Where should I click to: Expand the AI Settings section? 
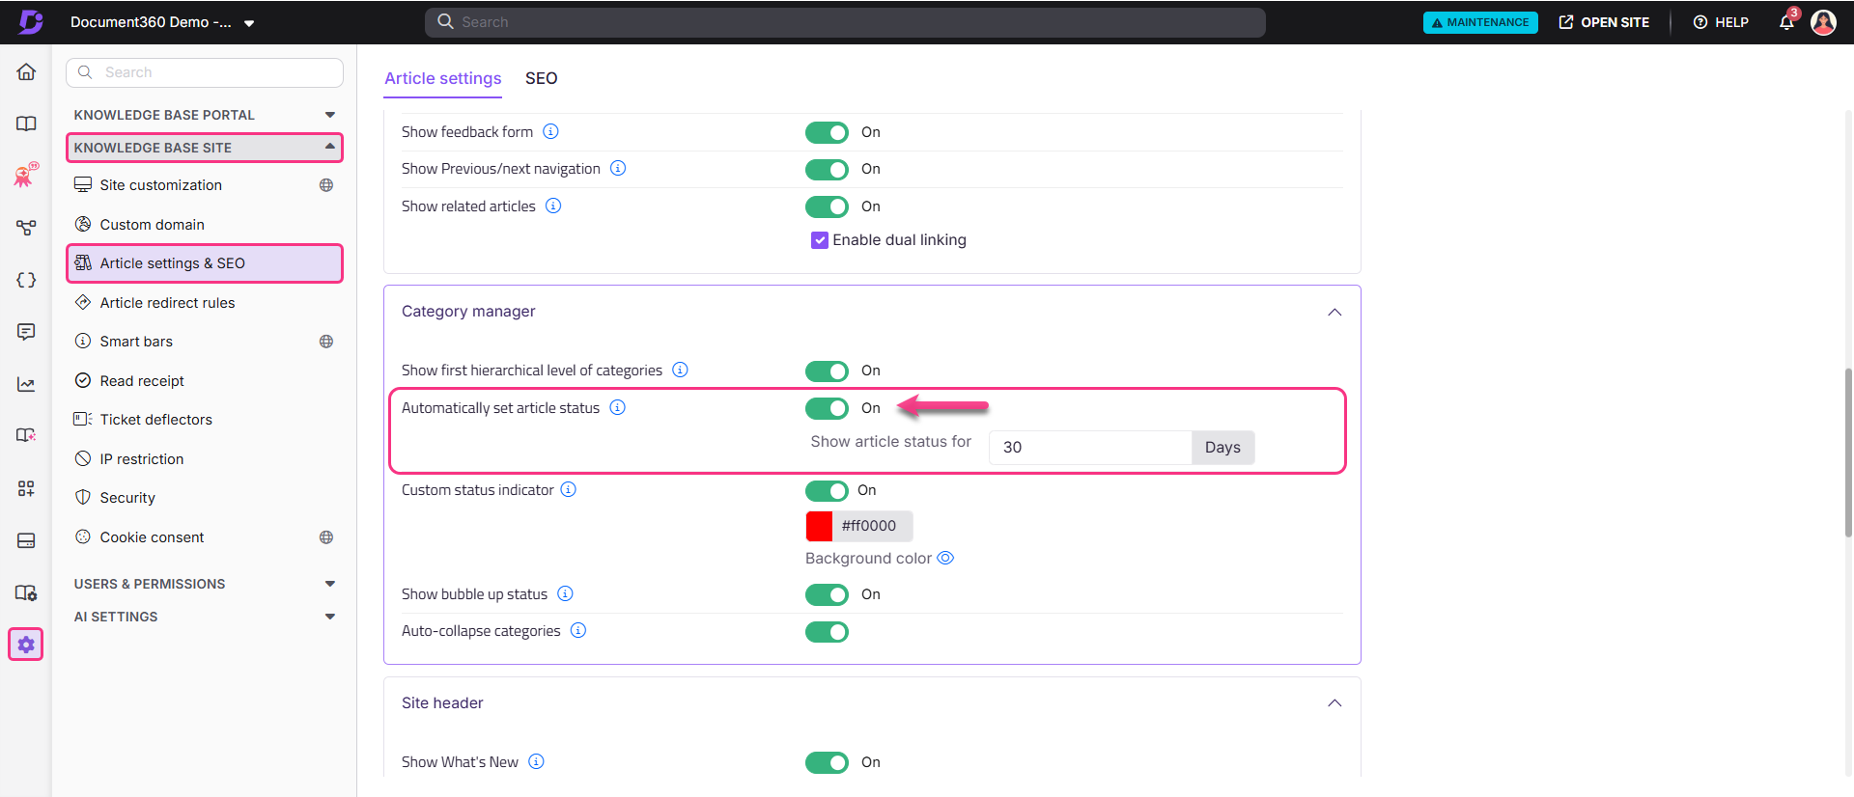[x=205, y=617]
